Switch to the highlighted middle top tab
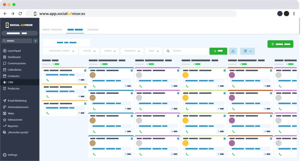 [75, 30]
